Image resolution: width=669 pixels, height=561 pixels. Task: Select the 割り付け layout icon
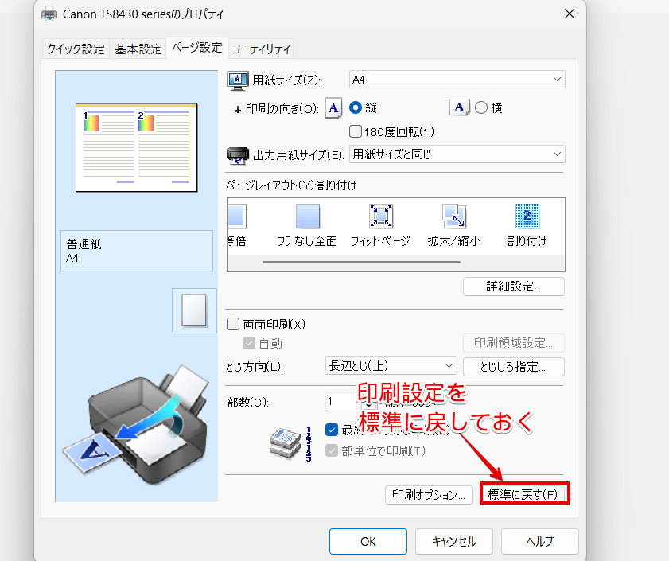(527, 216)
